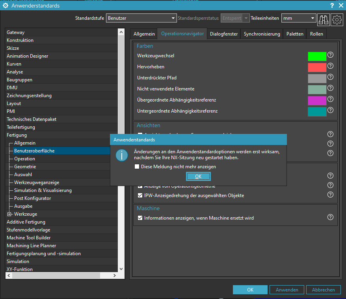This screenshot has width=346, height=299.
Task: Pick the magenta Übergeordnete Abhängigkeitsreferenz swatch
Action: click(317, 101)
